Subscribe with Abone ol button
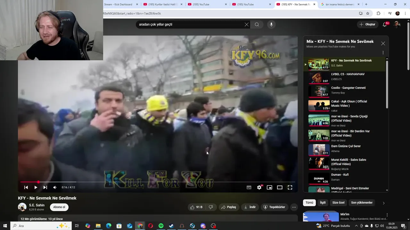The image size is (410, 230). (x=59, y=207)
